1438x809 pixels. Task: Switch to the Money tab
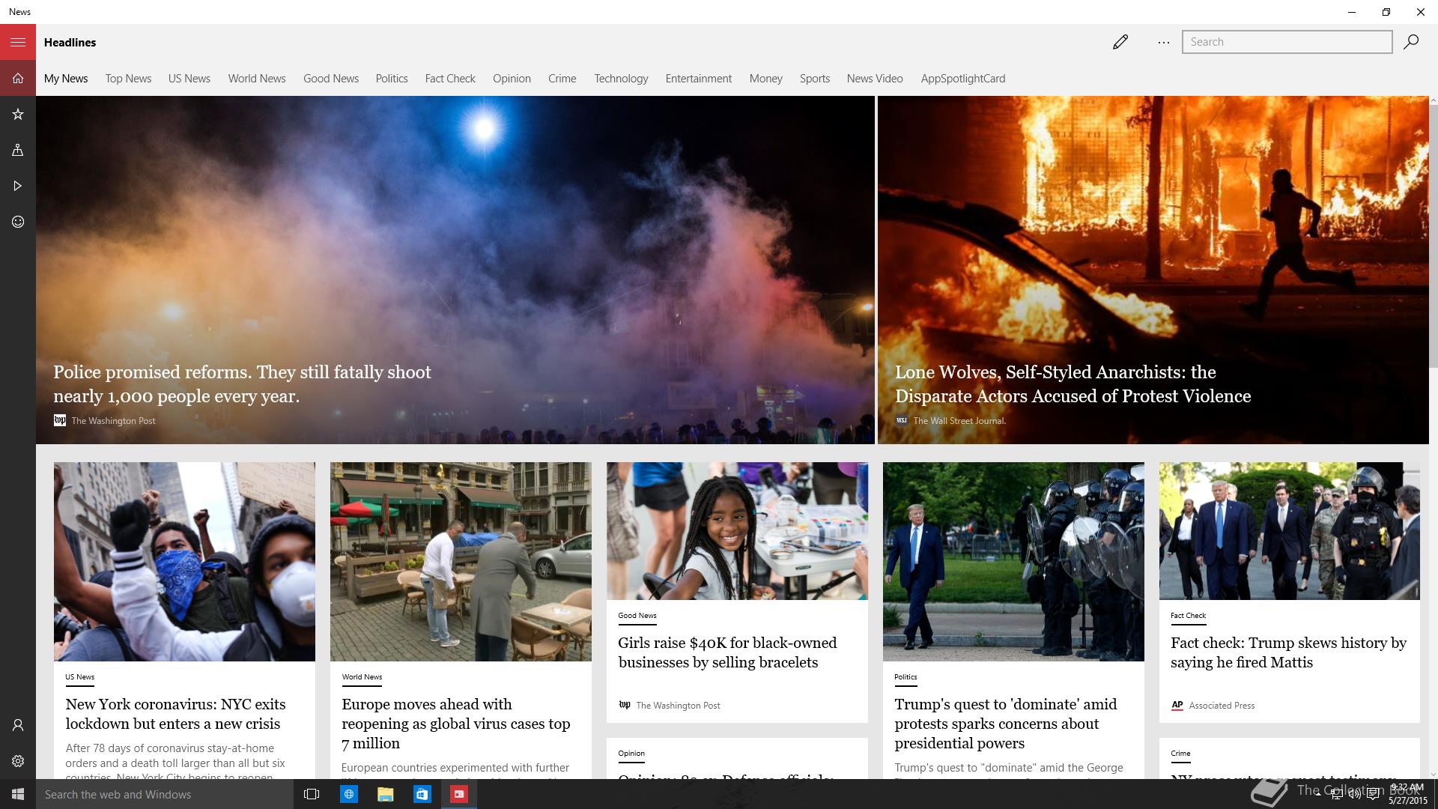(x=765, y=78)
